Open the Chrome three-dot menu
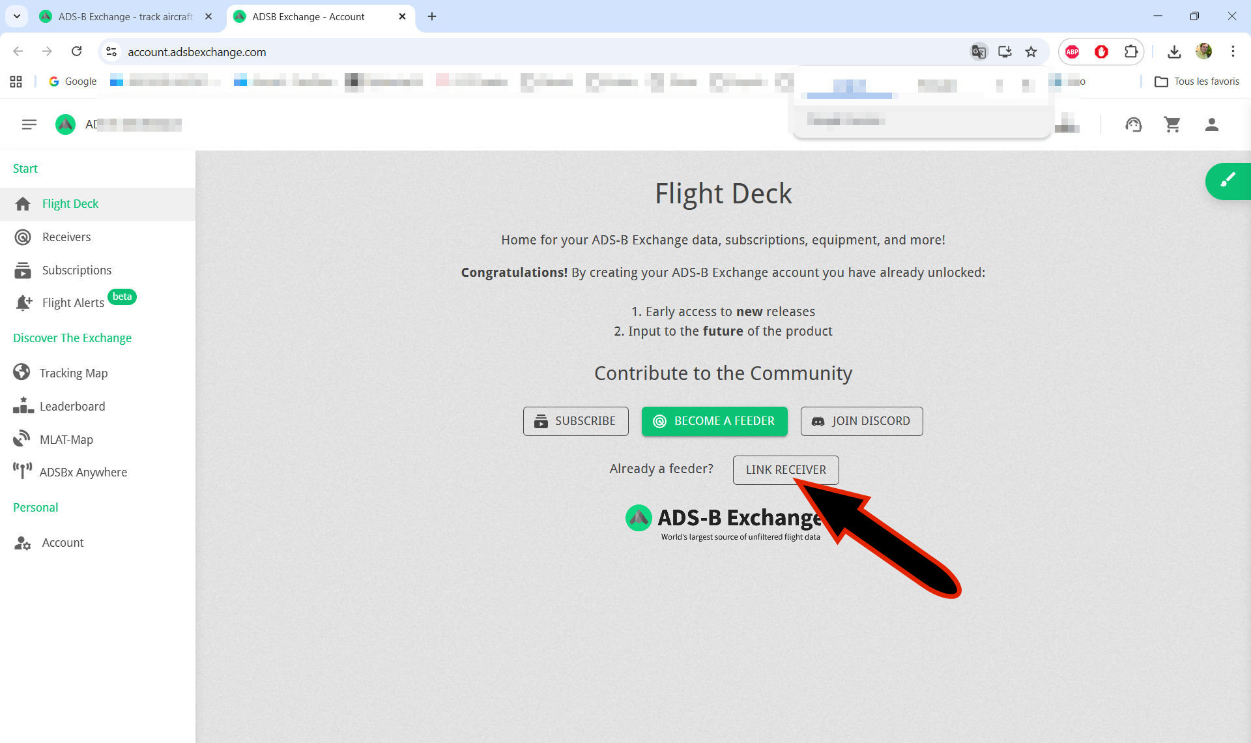The image size is (1251, 743). pyautogui.click(x=1233, y=51)
